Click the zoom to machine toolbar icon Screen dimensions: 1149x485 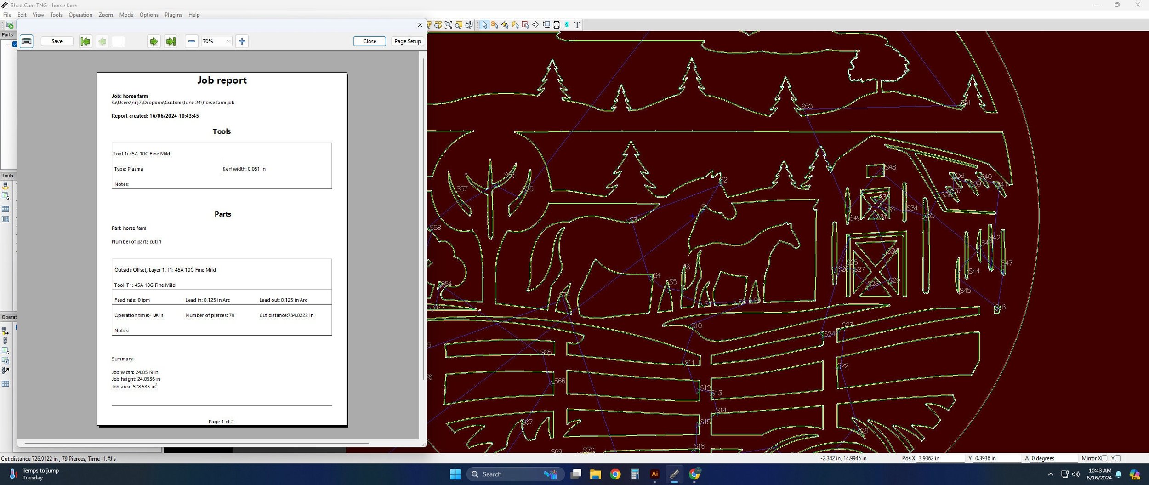pyautogui.click(x=469, y=25)
